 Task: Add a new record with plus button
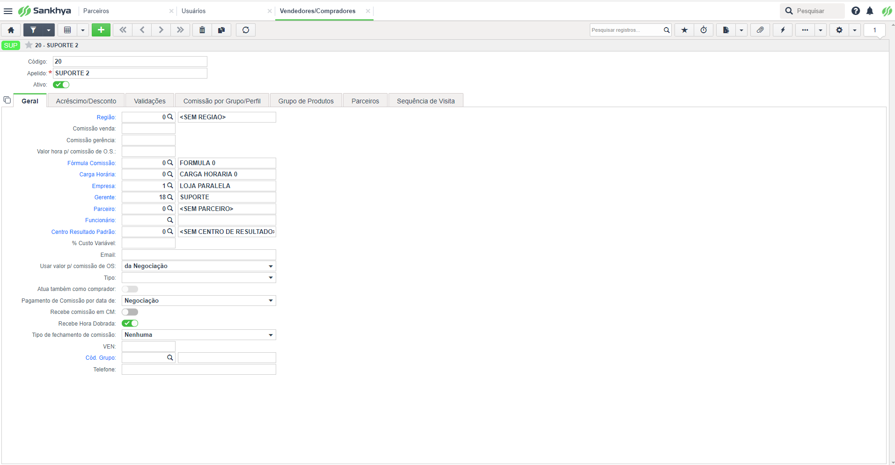[101, 30]
